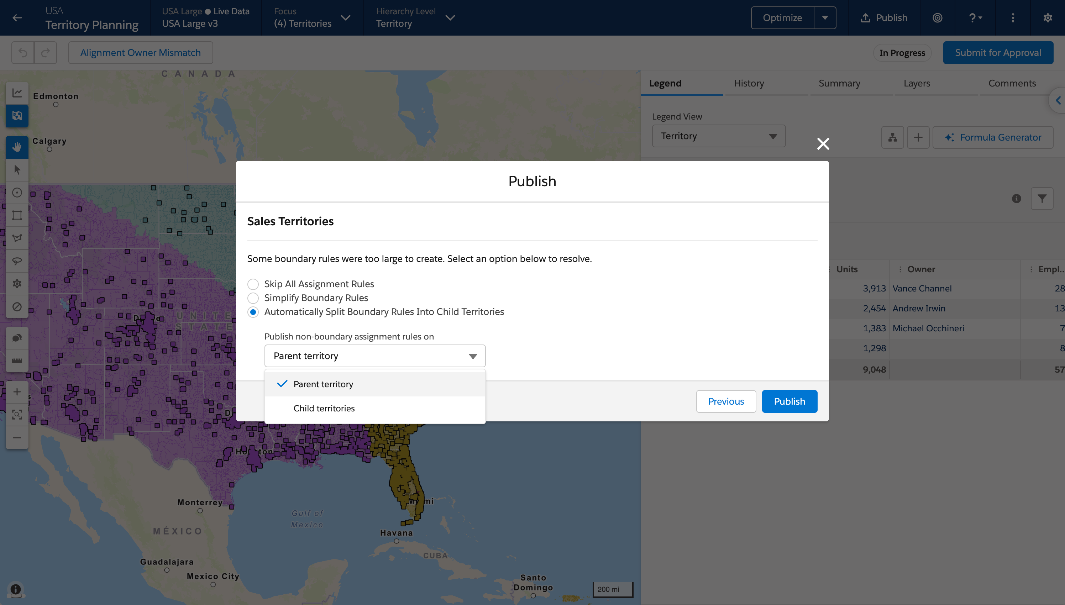Screen dimensions: 1065x605
Task: Click the clear selection slashed-circle icon
Action: [17, 307]
